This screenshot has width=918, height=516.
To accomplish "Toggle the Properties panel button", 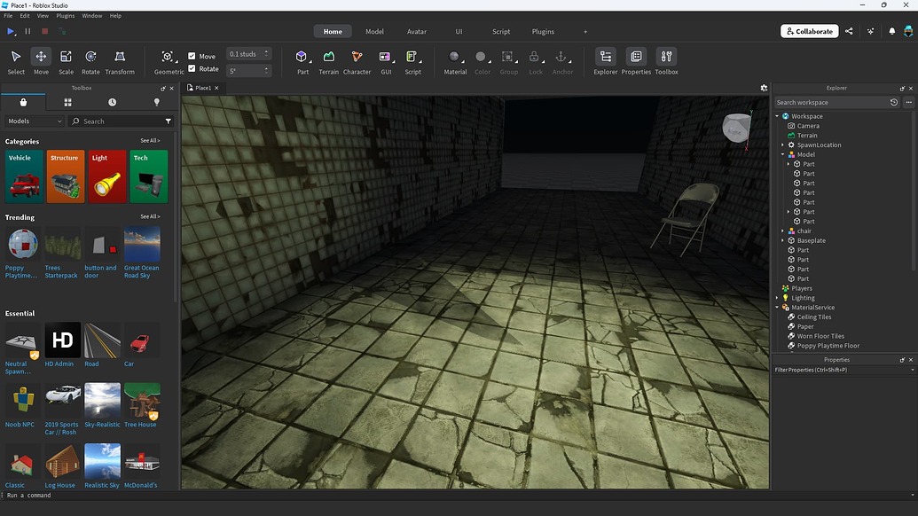I will point(636,61).
